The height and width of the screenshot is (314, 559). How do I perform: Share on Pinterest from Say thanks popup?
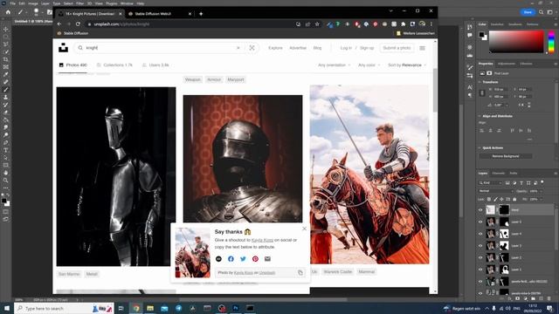[x=255, y=259]
